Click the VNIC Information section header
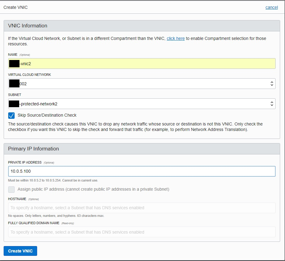The image size is (285, 261). pos(27,26)
